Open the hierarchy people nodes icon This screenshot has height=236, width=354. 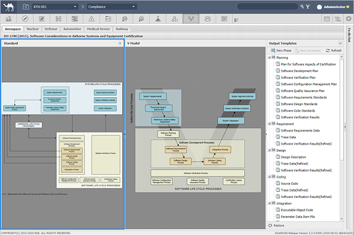click(174, 19)
